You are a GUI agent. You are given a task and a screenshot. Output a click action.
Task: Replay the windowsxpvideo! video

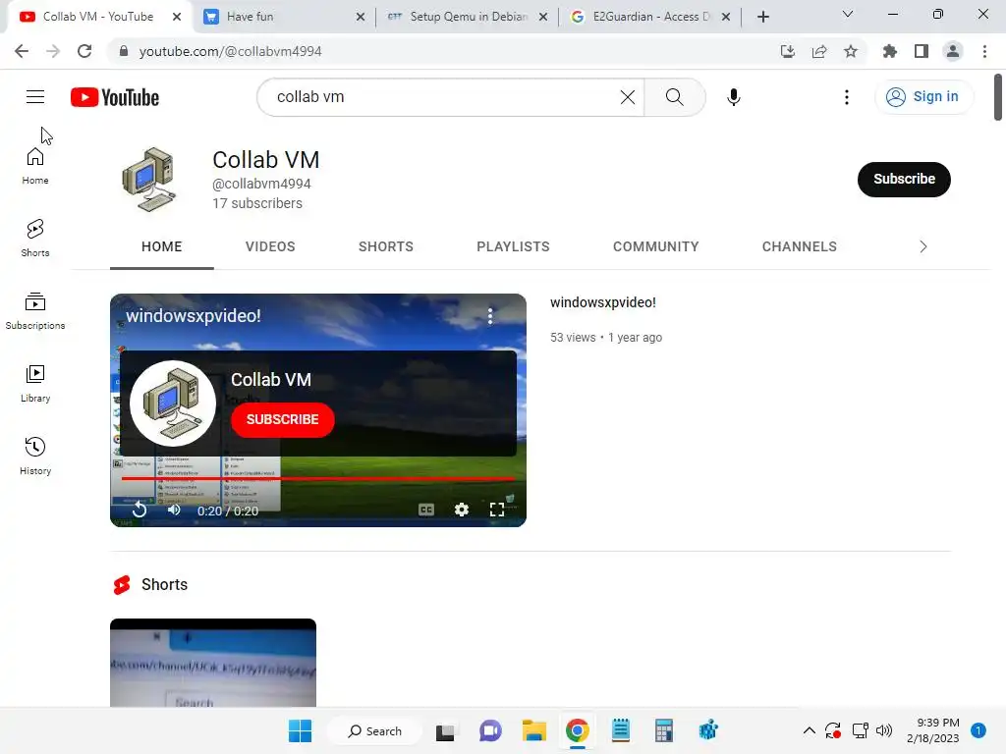pos(140,510)
